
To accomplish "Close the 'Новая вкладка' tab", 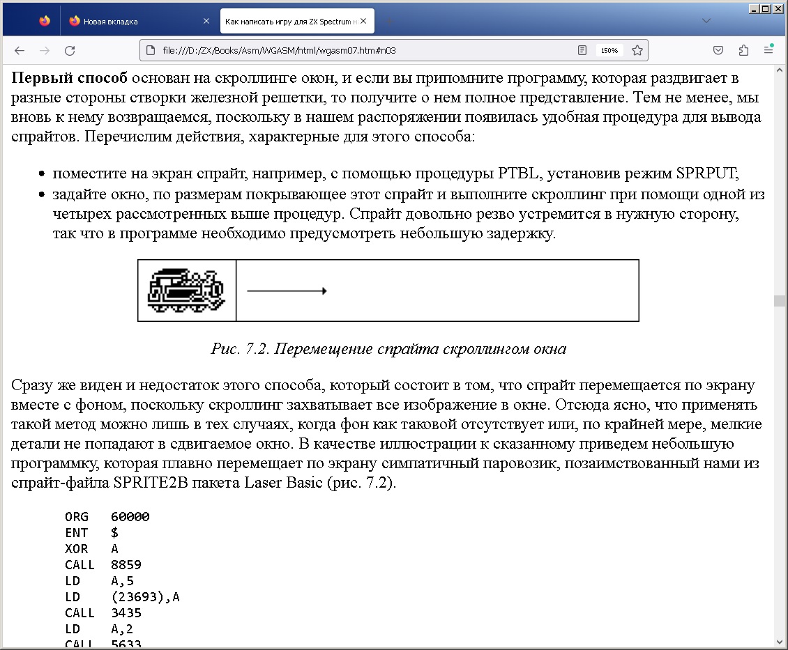I will [206, 21].
